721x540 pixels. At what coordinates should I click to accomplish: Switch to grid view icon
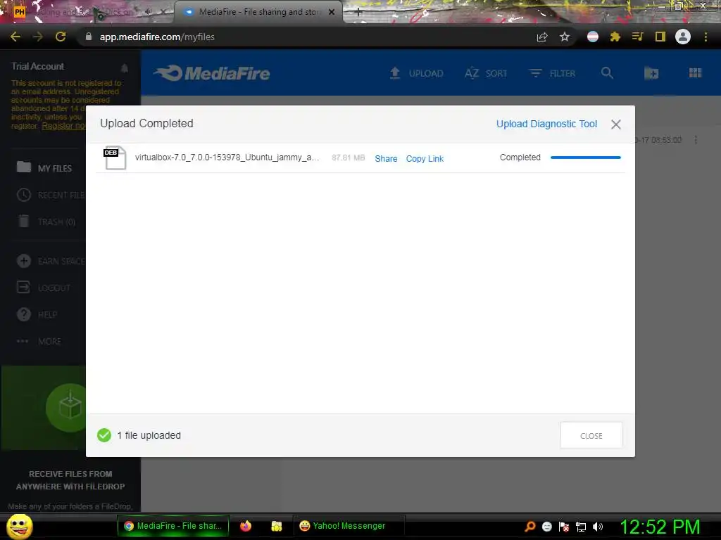pos(695,72)
